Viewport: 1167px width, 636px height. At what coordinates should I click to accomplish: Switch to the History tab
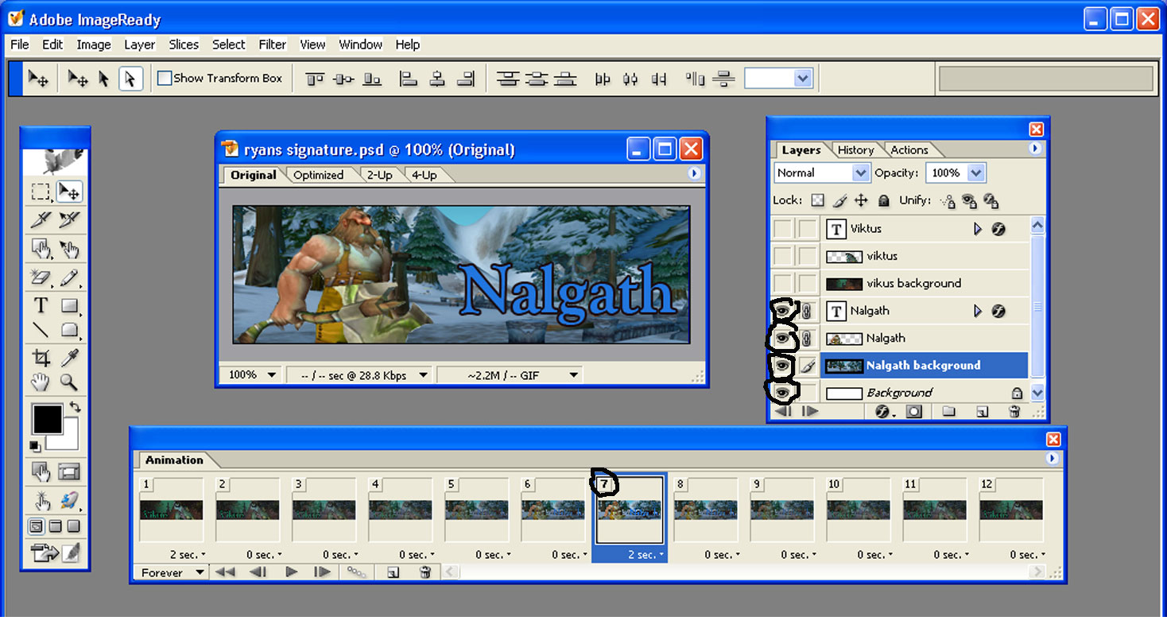point(855,149)
